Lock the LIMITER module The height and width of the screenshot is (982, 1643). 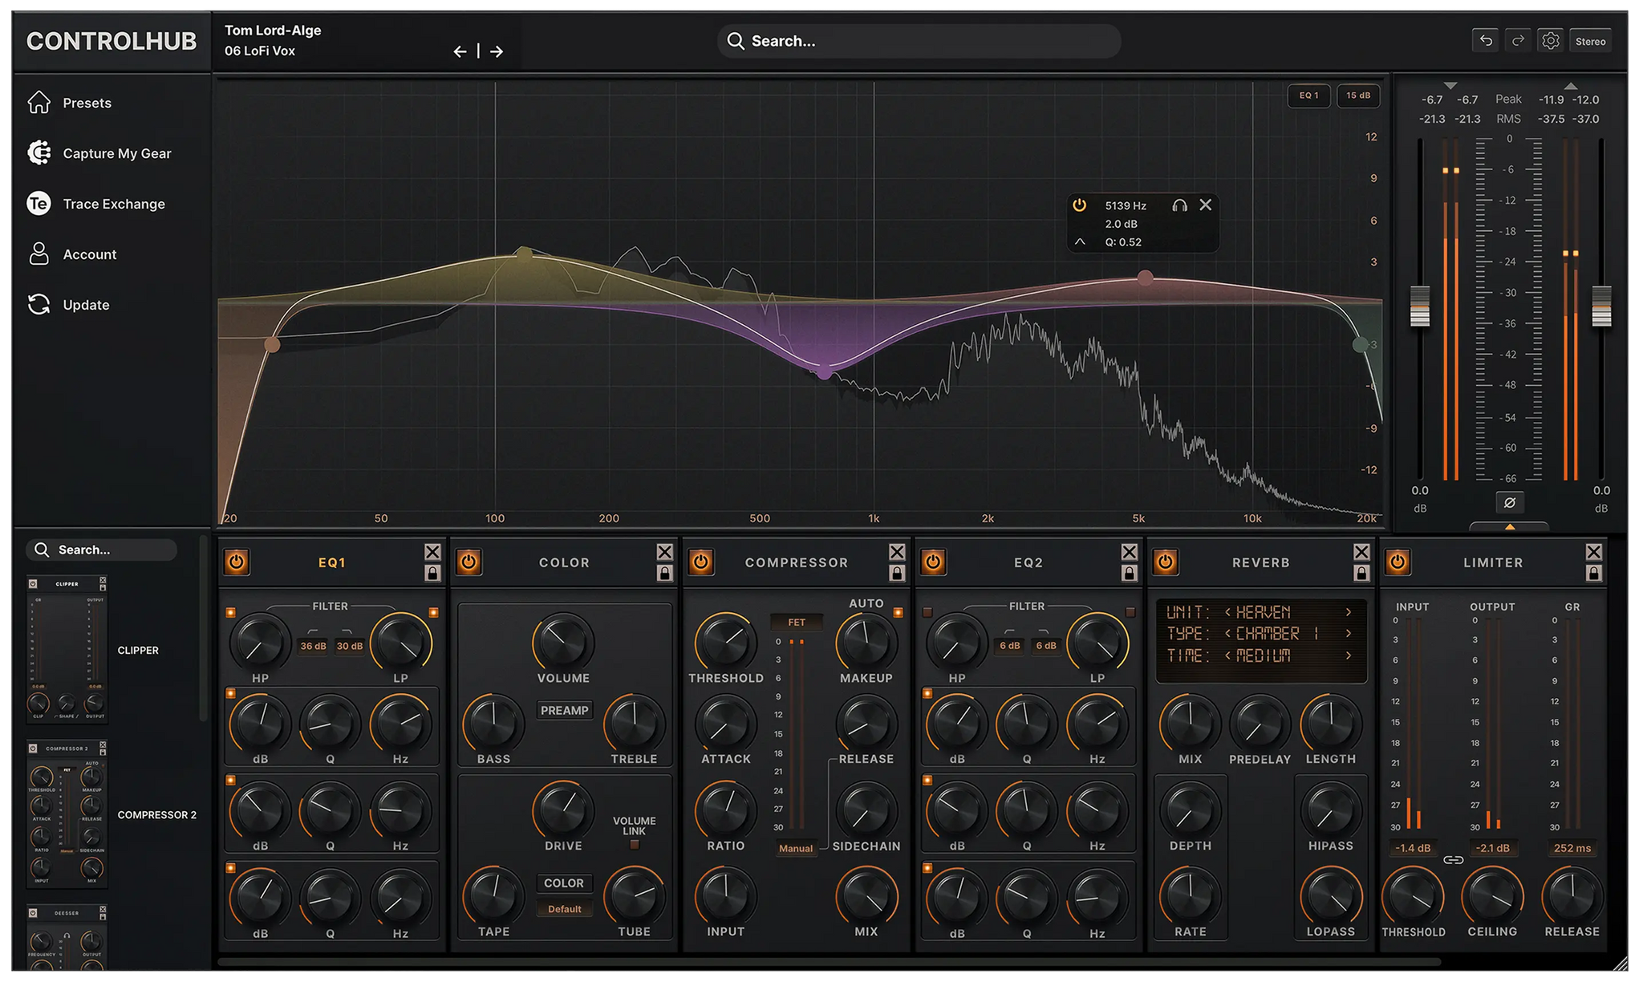point(1594,573)
